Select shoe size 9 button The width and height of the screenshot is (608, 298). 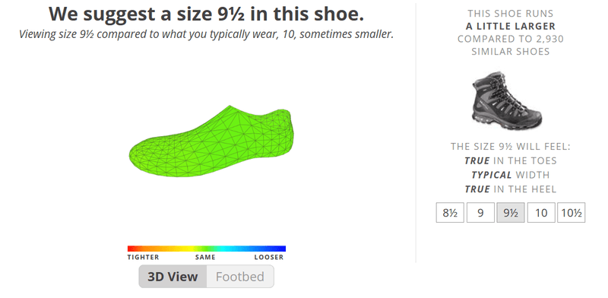point(480,213)
